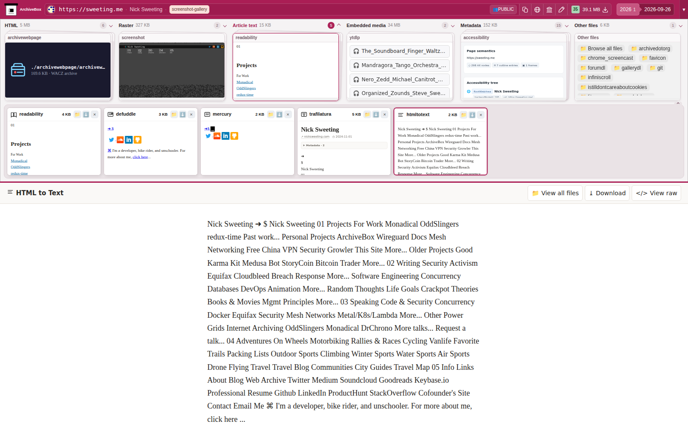Open the forumdl folder
This screenshot has height=430, width=688.
point(593,68)
